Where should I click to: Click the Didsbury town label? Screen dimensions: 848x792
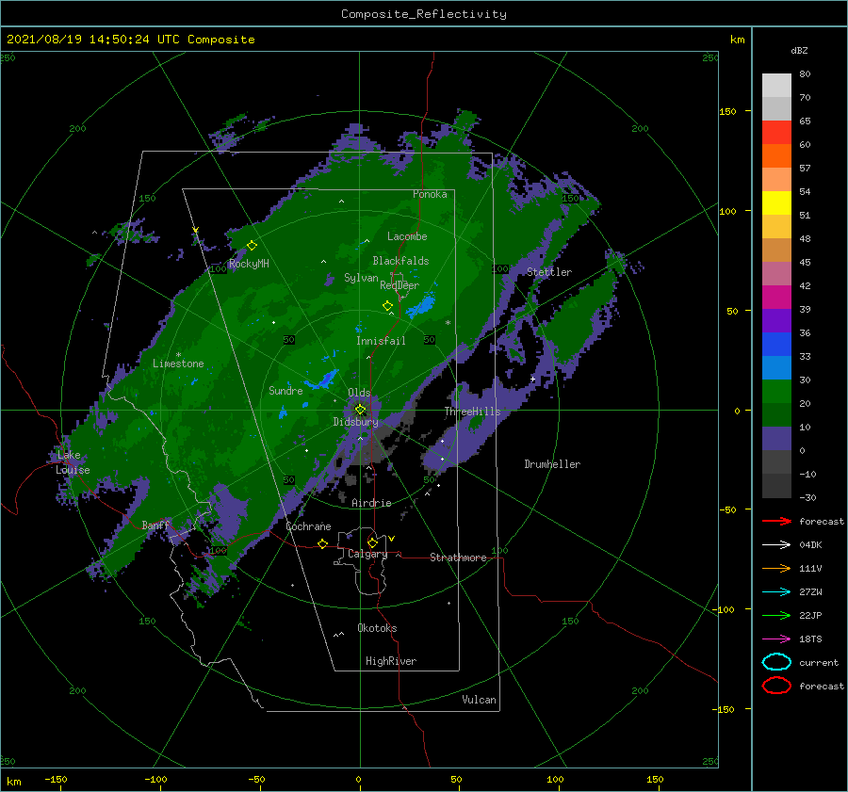click(x=356, y=422)
